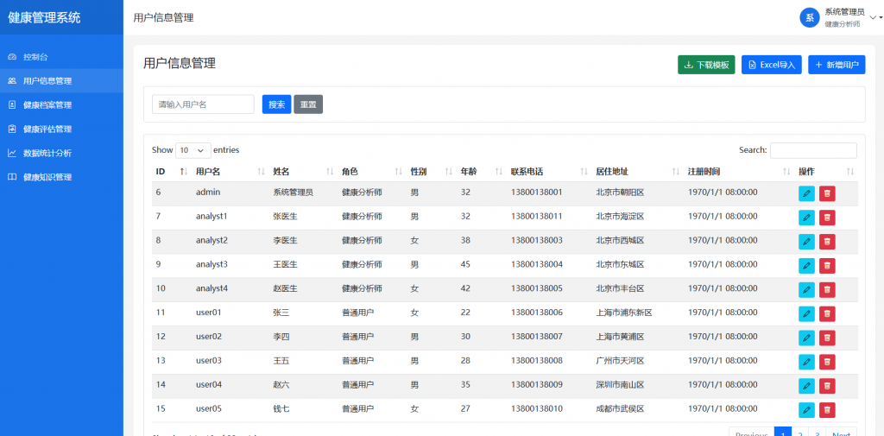Sort table by 注册时间 column
This screenshot has width=884, height=436.
739,172
